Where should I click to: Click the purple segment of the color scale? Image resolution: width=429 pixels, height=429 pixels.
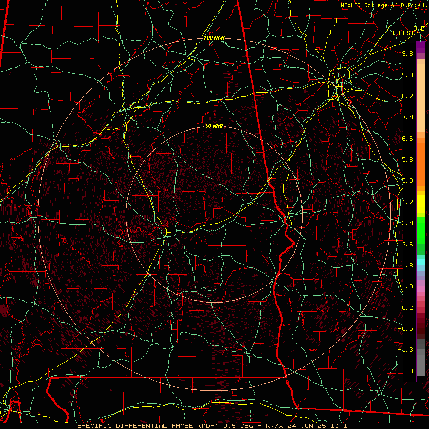point(421,48)
